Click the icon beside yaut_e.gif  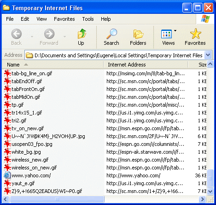[x=7, y=183]
